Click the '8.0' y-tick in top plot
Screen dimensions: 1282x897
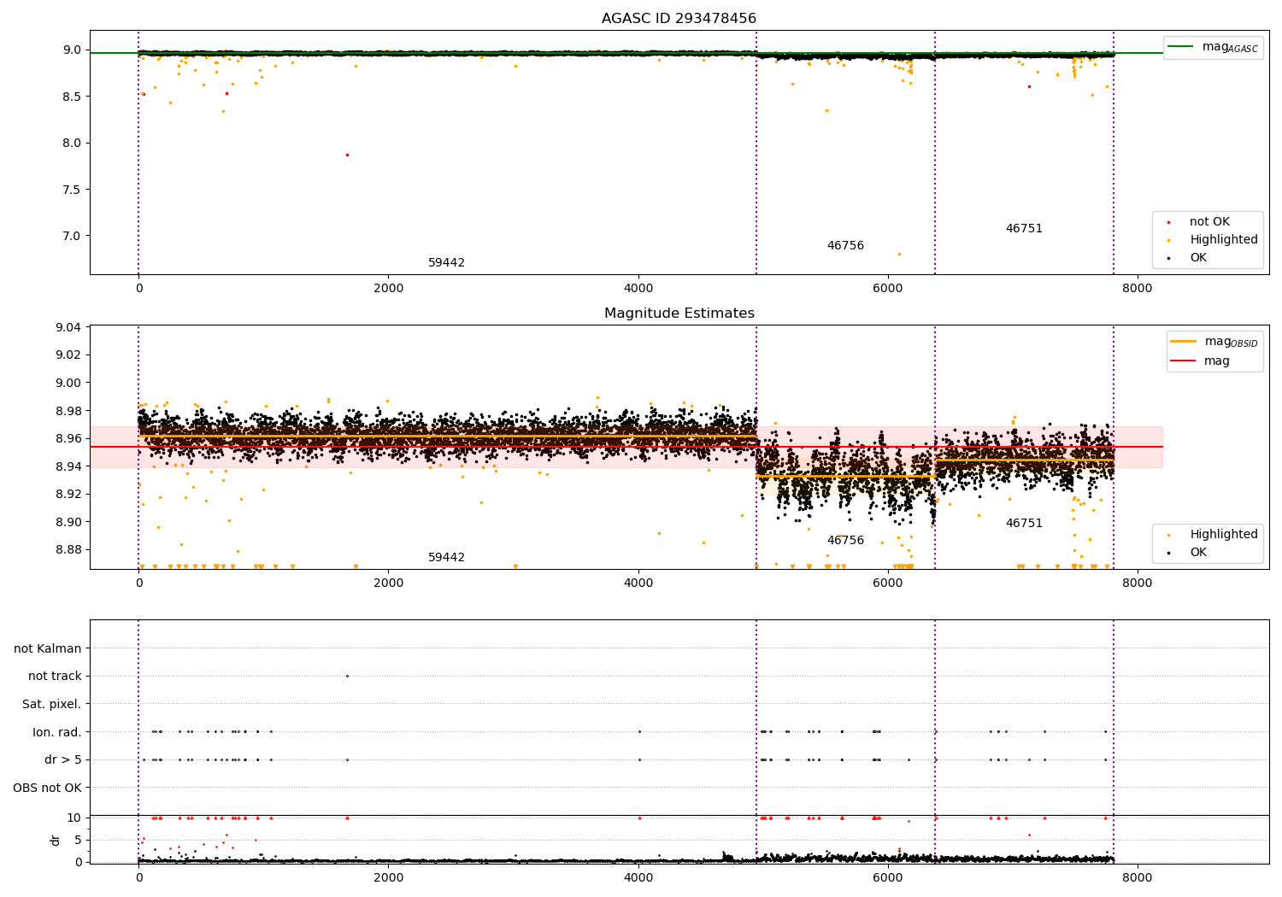tap(72, 144)
